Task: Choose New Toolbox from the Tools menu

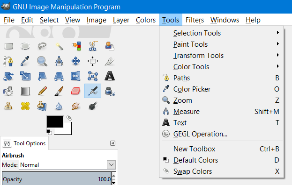Action: 221,149
